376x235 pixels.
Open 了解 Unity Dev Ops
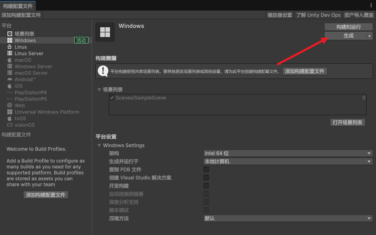point(318,15)
